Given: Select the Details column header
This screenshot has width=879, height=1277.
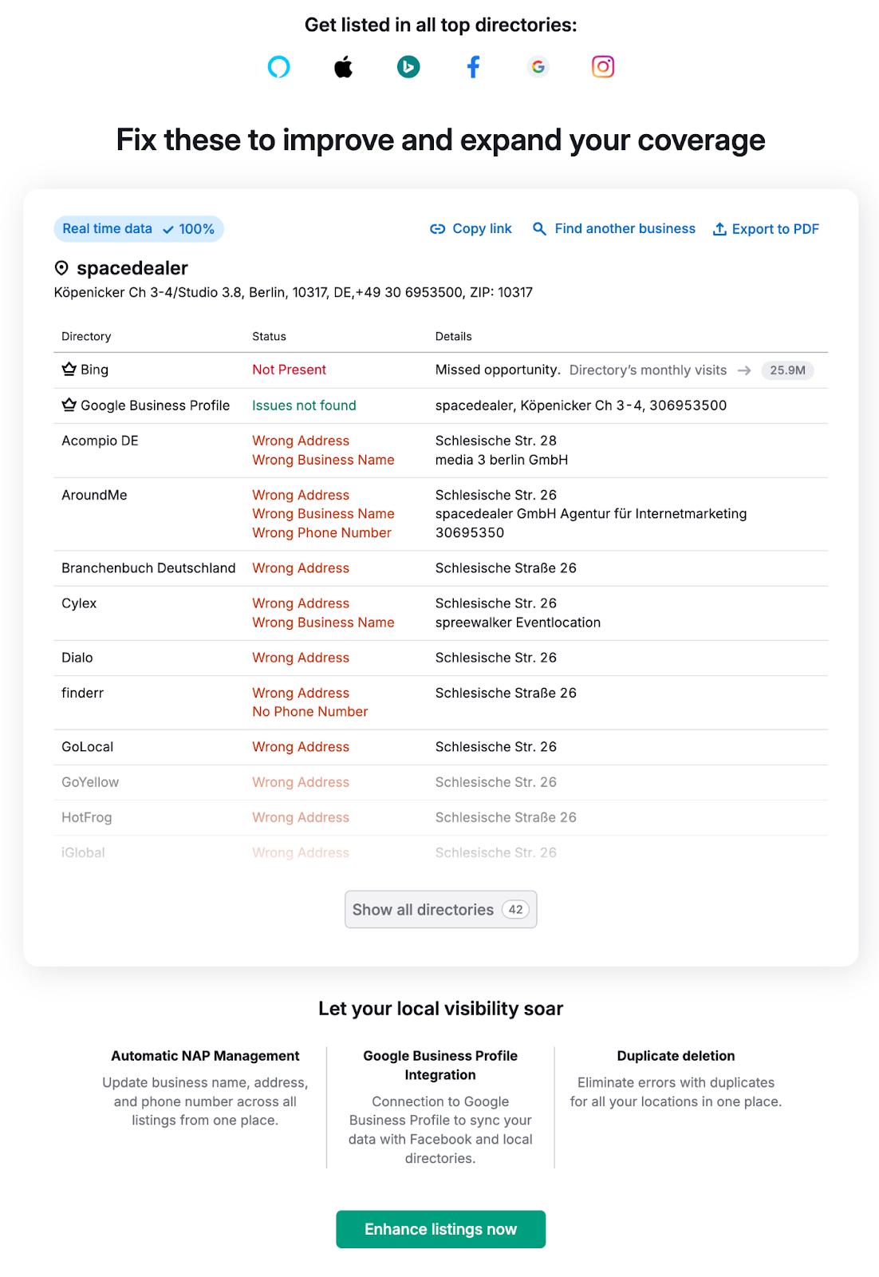Looking at the screenshot, I should tap(454, 337).
